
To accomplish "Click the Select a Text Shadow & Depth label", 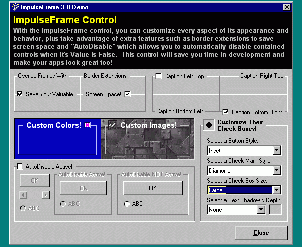I will point(244,200).
